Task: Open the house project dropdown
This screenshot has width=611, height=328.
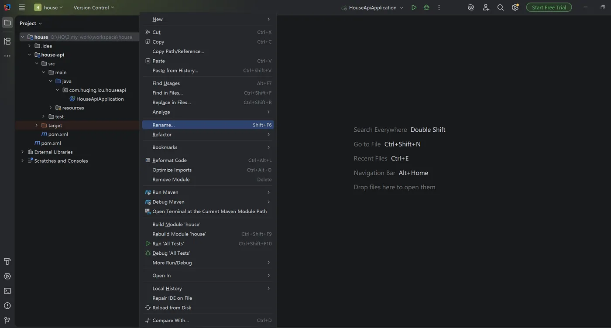Action: [x=49, y=7]
